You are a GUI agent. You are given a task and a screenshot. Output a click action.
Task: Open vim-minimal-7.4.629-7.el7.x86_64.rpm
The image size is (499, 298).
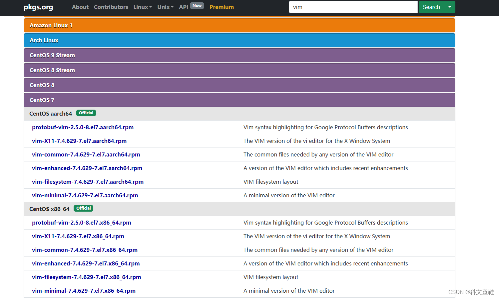click(84, 291)
